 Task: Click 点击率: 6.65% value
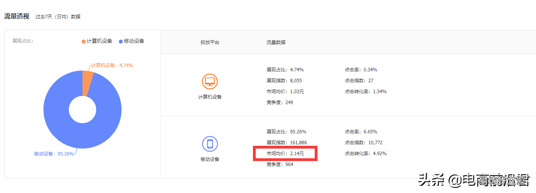click(361, 132)
